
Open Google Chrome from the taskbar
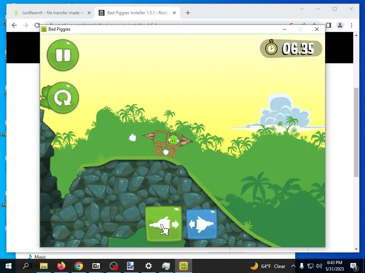click(79, 266)
